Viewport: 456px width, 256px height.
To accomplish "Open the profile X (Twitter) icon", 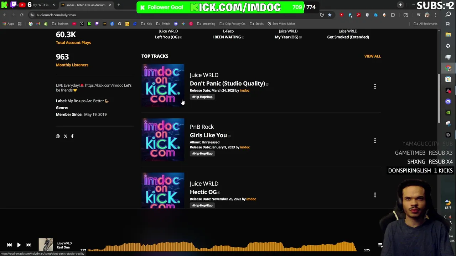I will pyautogui.click(x=66, y=136).
